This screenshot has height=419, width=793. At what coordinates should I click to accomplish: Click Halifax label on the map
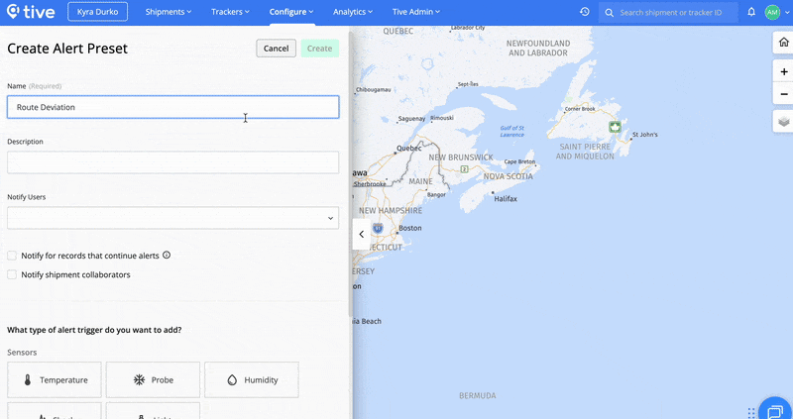tap(506, 199)
